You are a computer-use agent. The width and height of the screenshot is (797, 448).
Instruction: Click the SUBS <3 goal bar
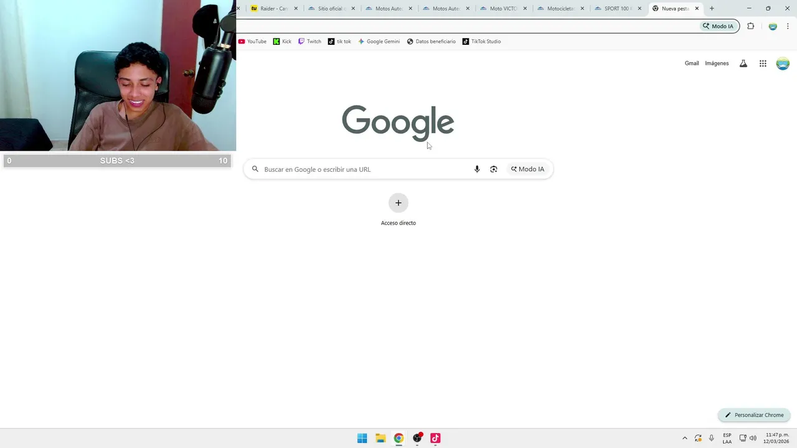tap(117, 161)
